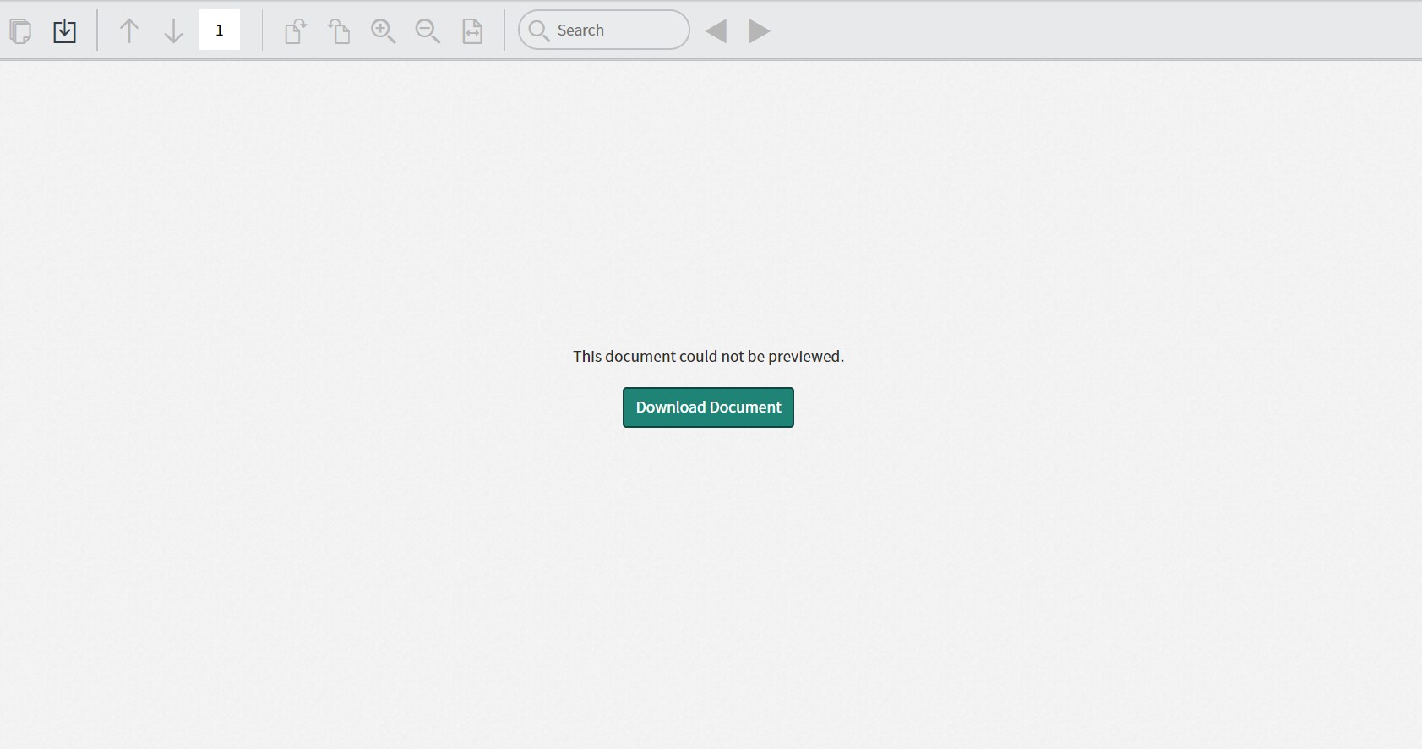
Task: Jump to next search result arrow
Action: (x=760, y=31)
